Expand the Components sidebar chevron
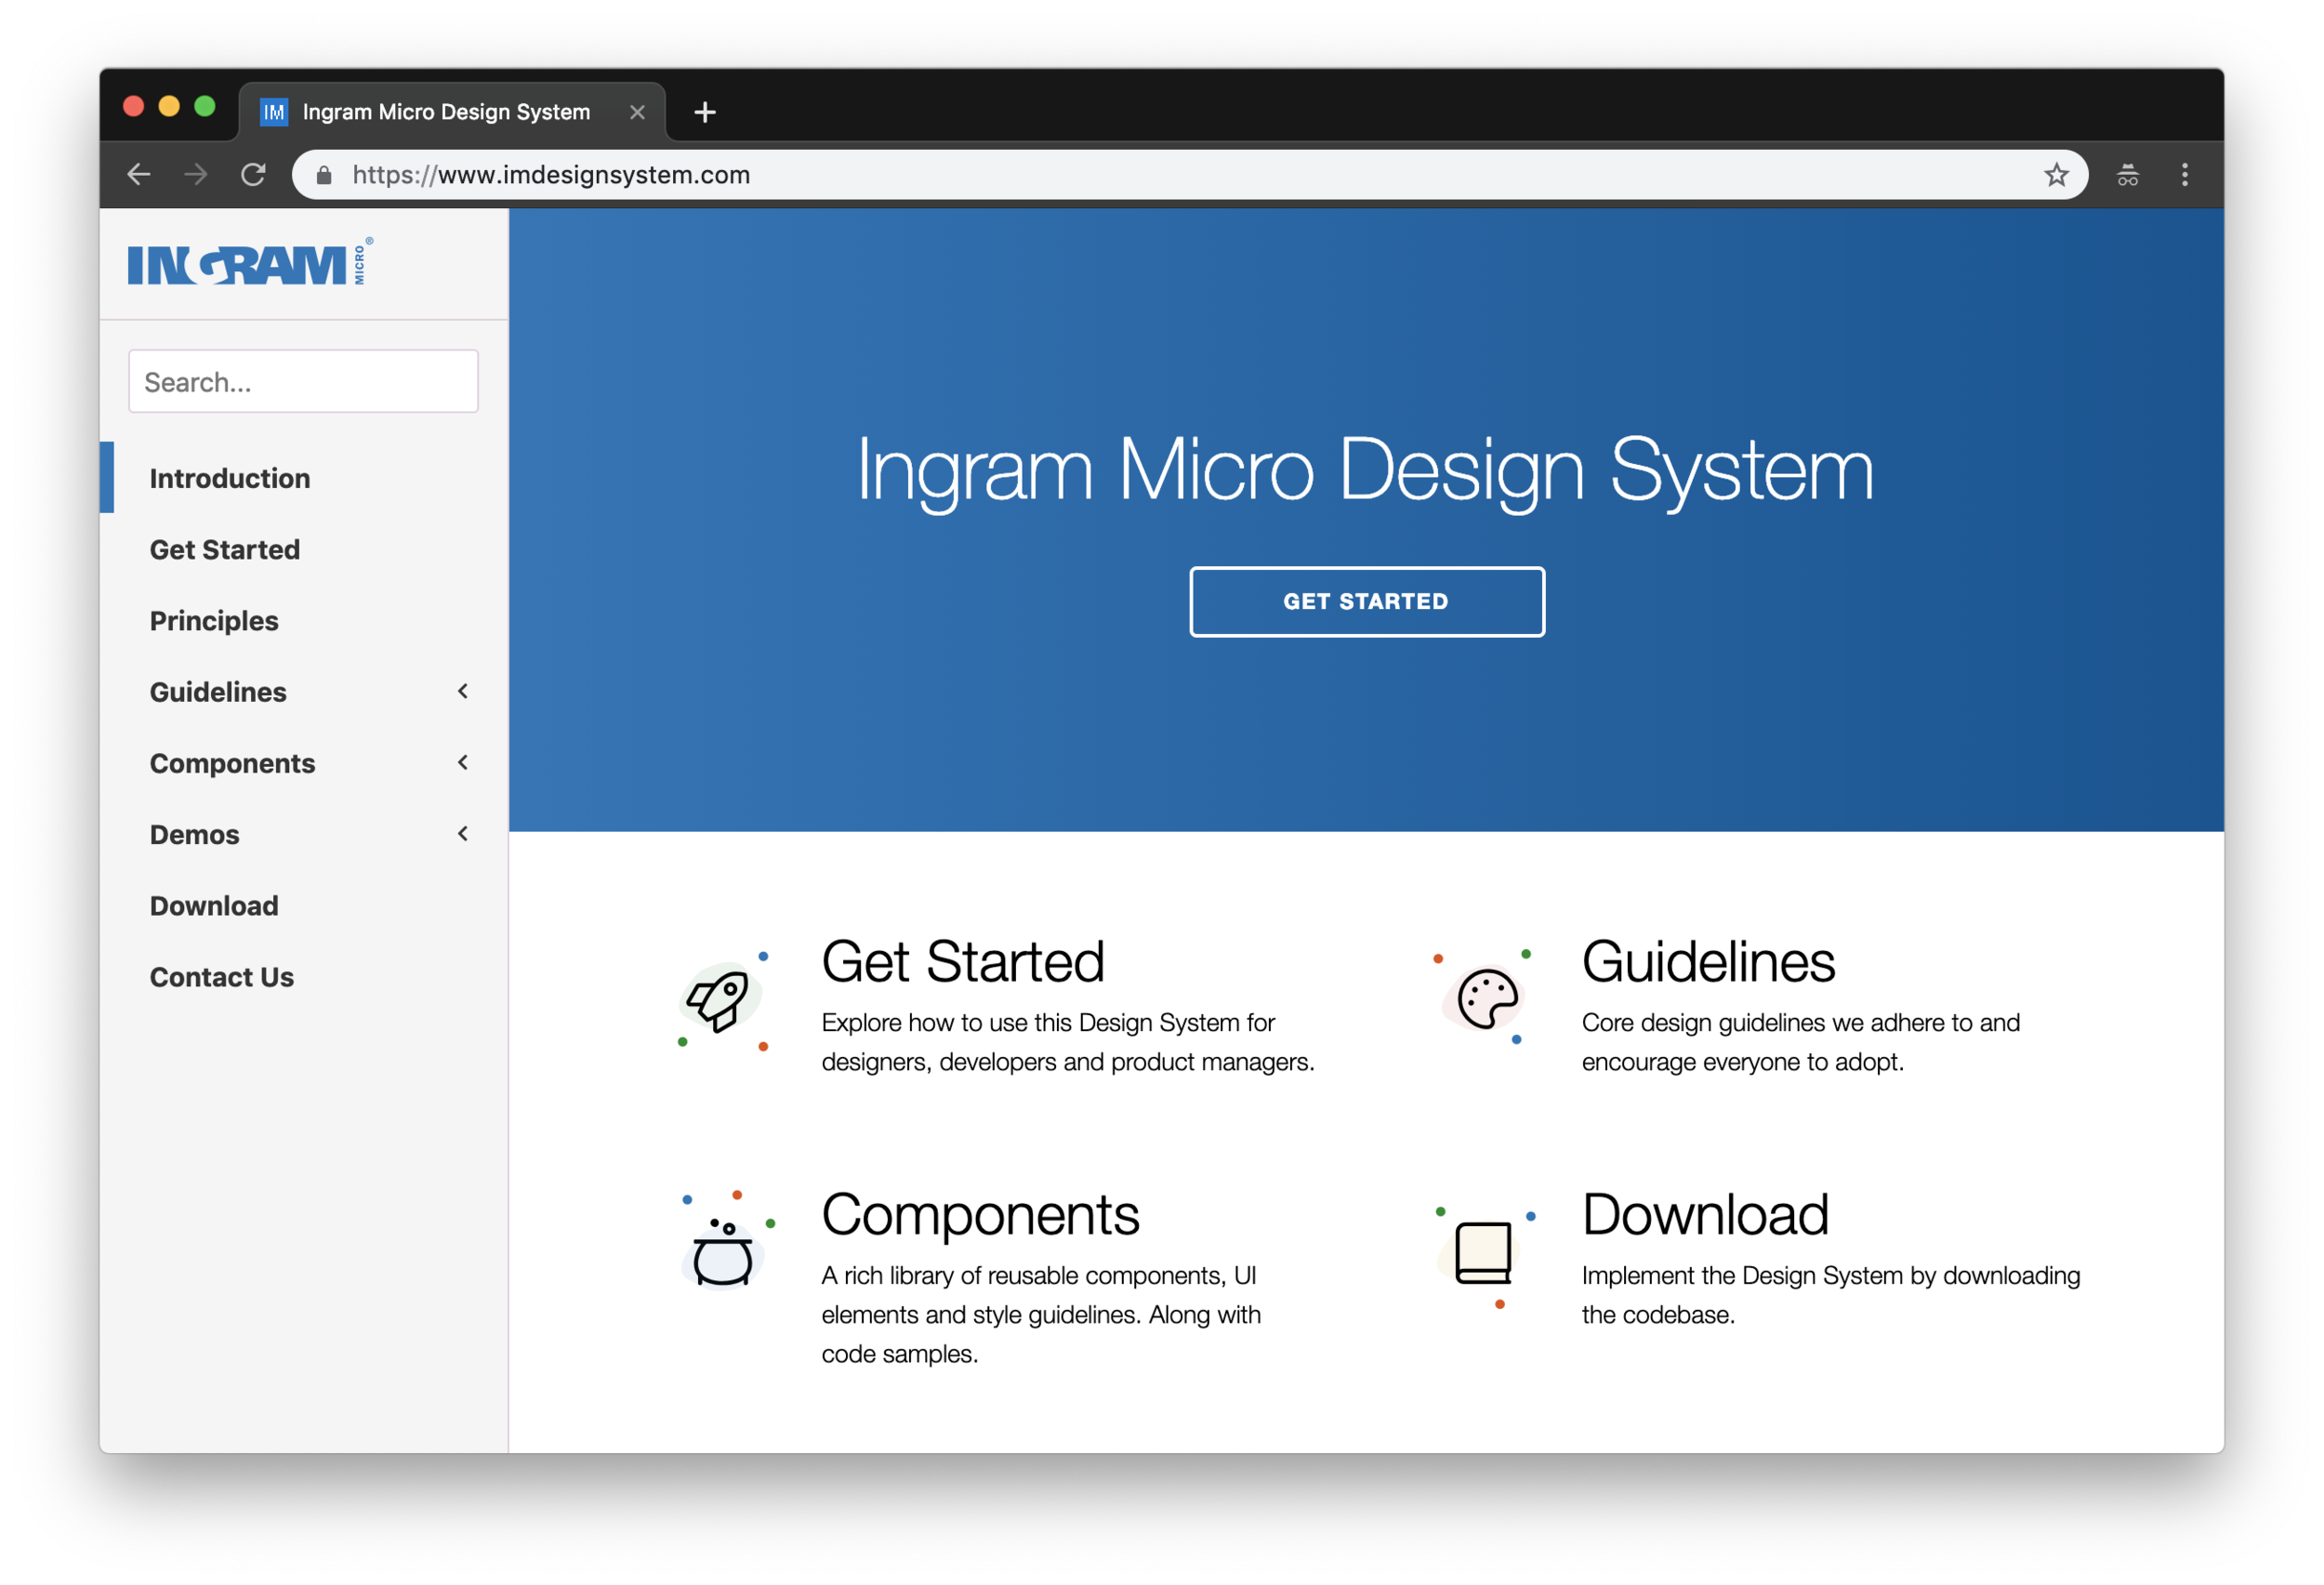The width and height of the screenshot is (2324, 1585). [x=463, y=762]
